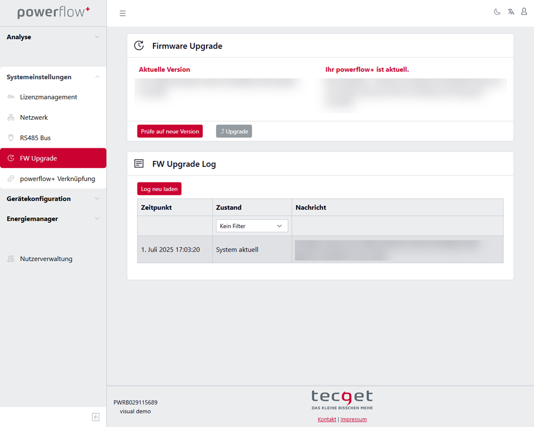The height and width of the screenshot is (427, 534).
Task: Click the visual demo label
Action: tap(135, 412)
